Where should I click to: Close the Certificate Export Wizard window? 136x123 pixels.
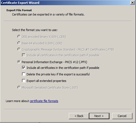[132, 3]
